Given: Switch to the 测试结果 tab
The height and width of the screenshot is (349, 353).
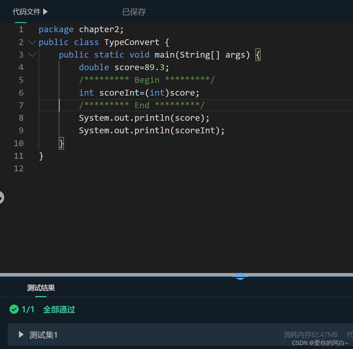Looking at the screenshot, I should click(40, 288).
